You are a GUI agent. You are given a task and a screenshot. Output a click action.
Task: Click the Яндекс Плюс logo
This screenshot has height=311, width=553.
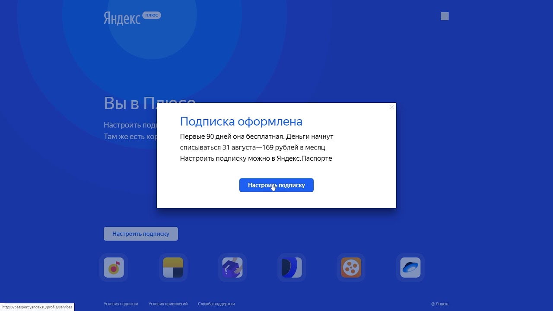(132, 18)
